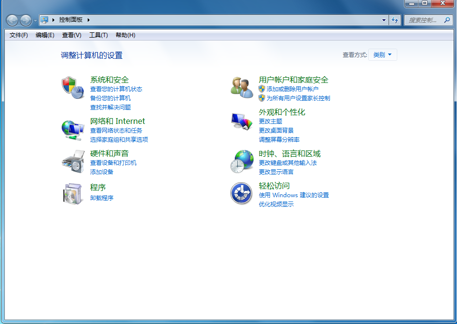Open the 类别 view mode dropdown

pos(383,54)
